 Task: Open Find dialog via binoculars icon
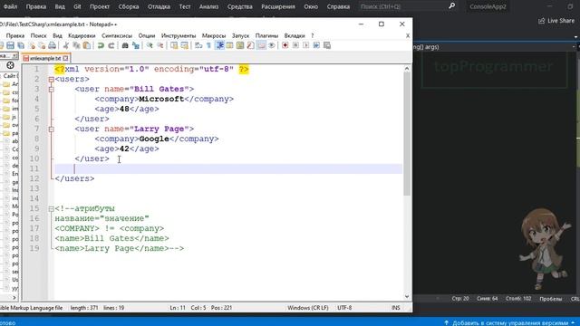click(x=125, y=45)
